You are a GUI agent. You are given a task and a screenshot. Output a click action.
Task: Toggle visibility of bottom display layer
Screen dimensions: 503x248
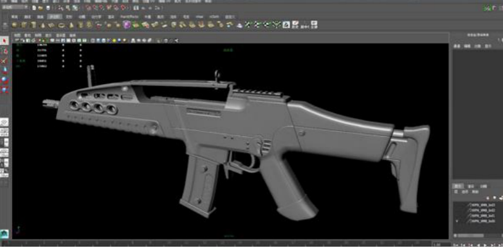(456, 221)
